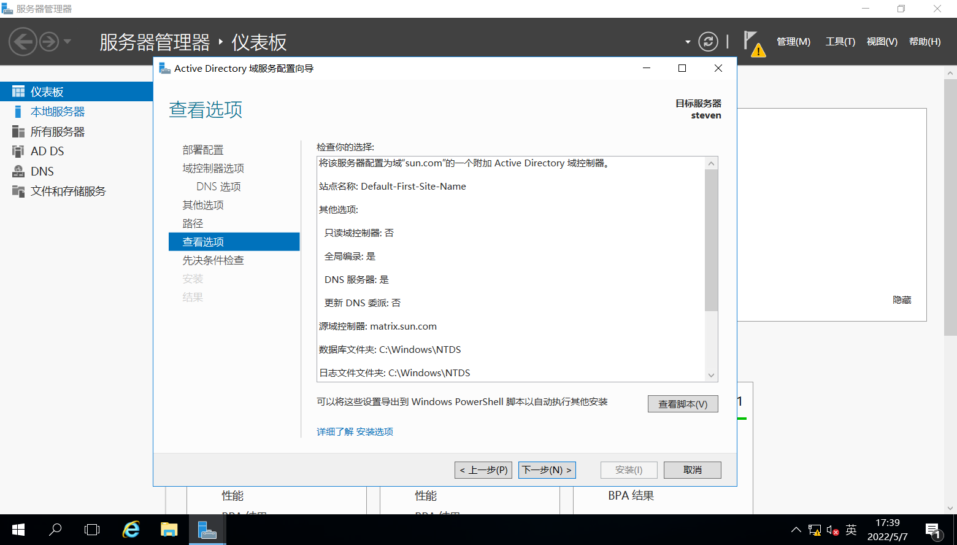Click the Server Manager taskbar icon
The width and height of the screenshot is (957, 545).
pyautogui.click(x=207, y=530)
